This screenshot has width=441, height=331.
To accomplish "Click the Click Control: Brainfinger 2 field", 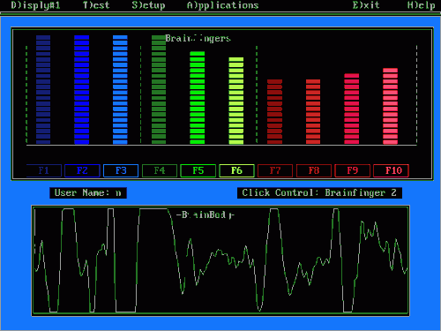I will click(319, 193).
